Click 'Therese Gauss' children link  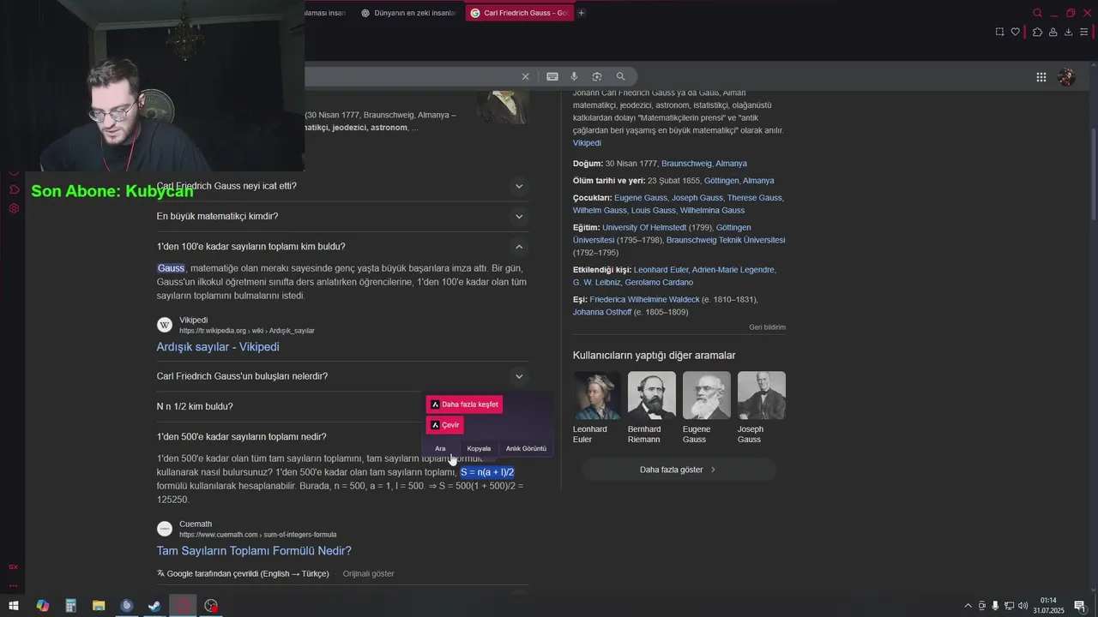tap(755, 198)
